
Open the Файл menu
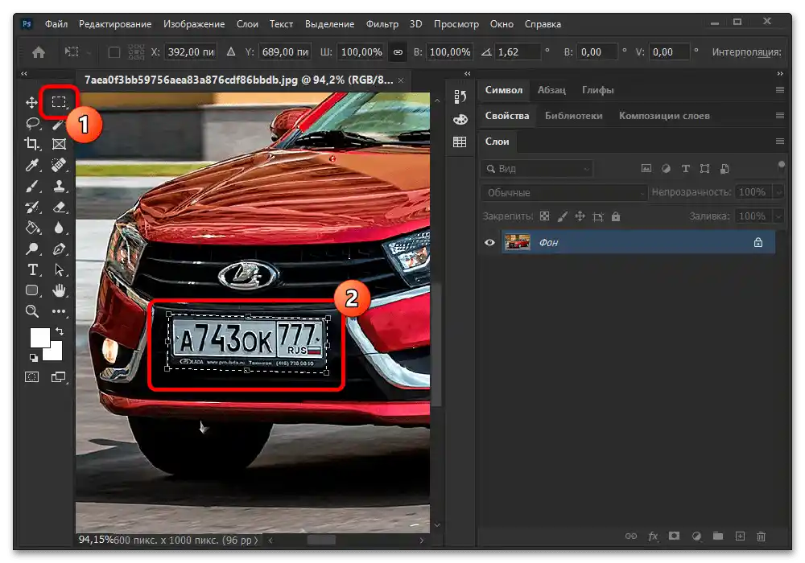click(x=56, y=24)
